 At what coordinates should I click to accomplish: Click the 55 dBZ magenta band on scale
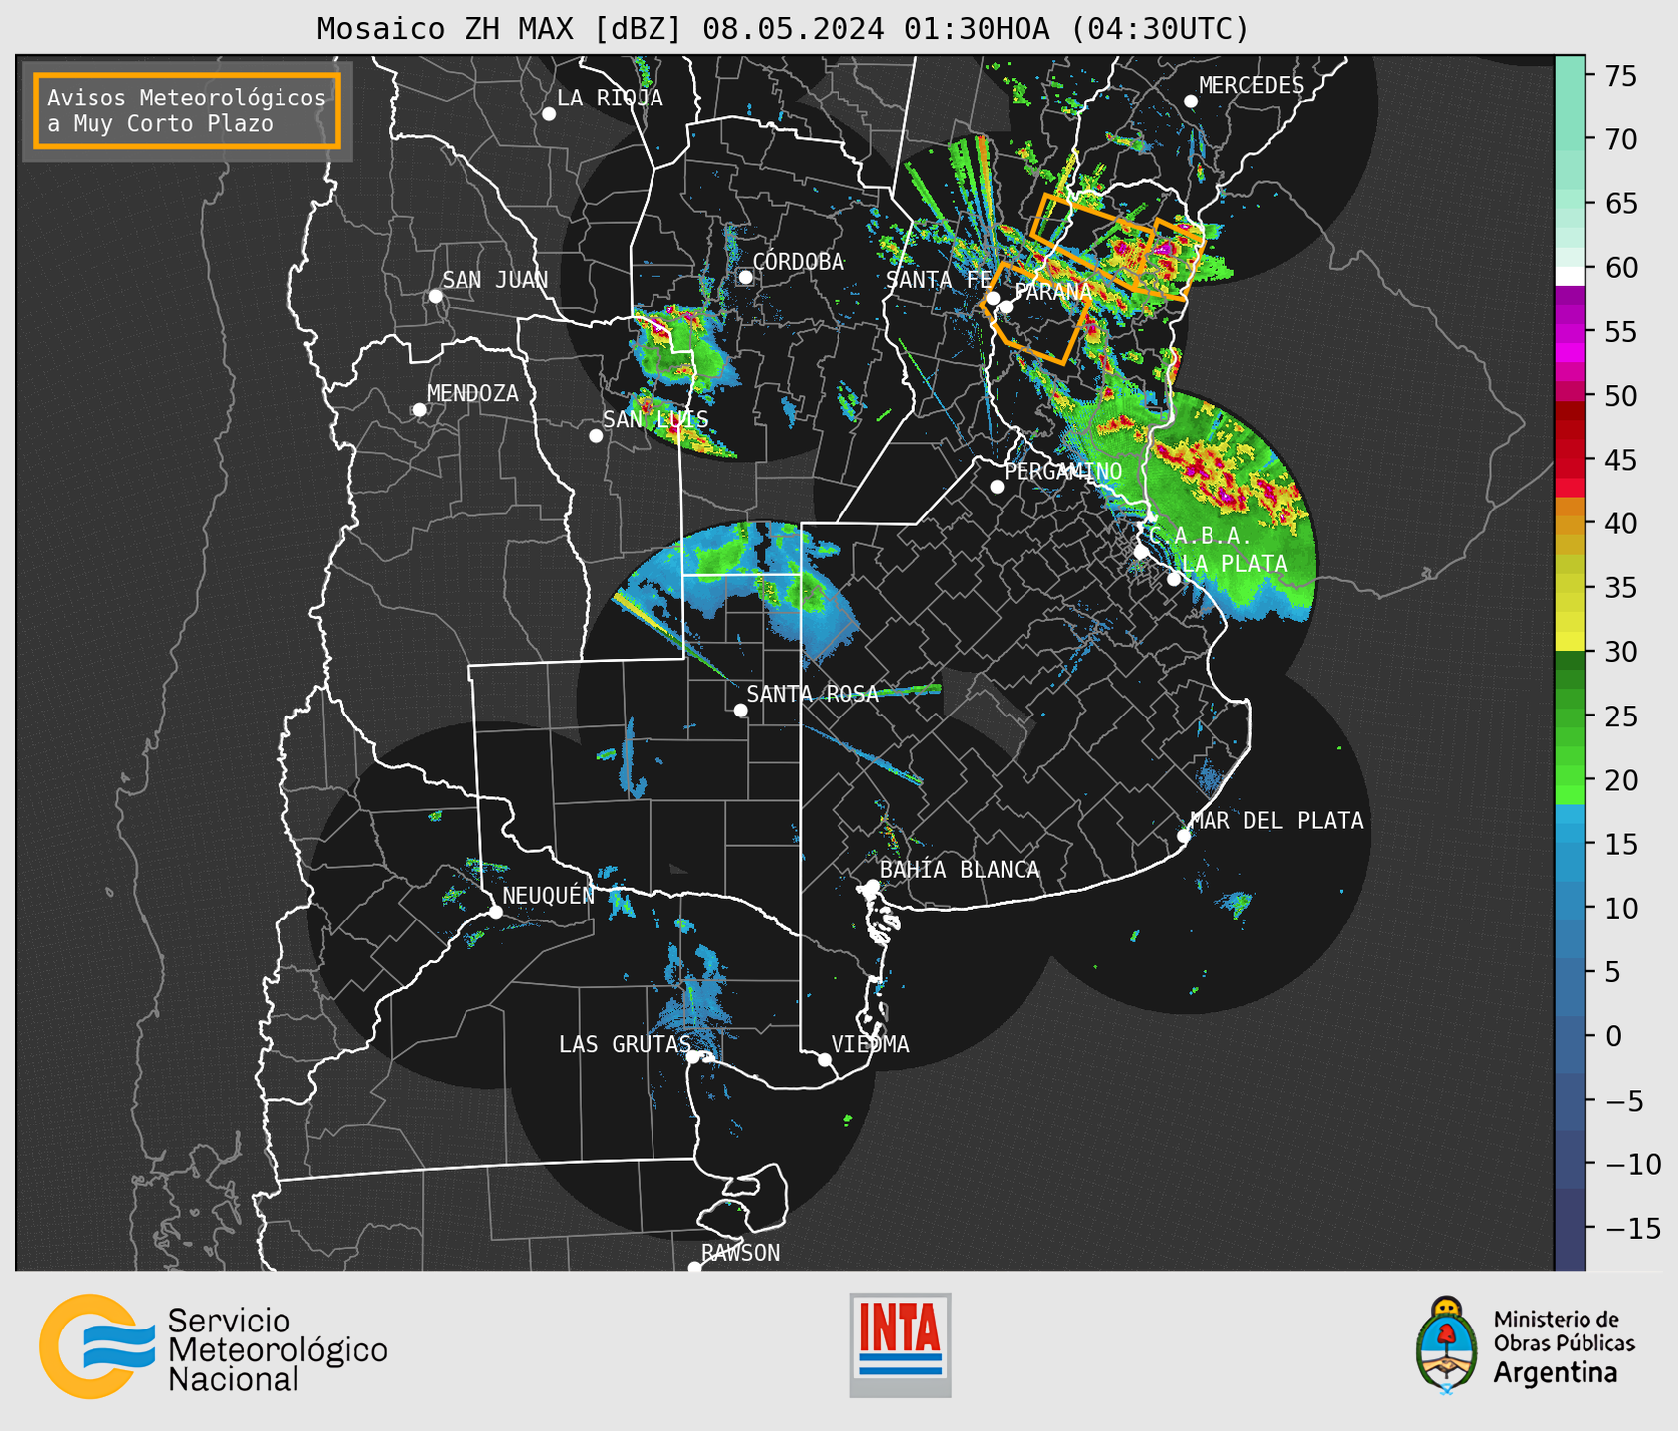[x=1570, y=332]
